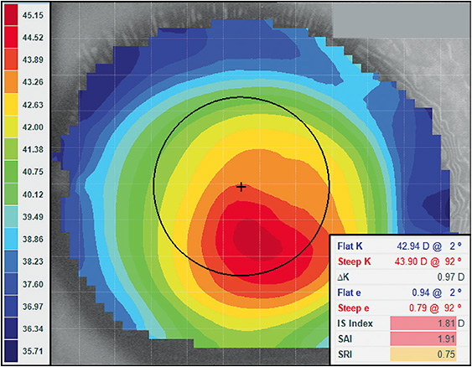Choose the light blue 38.86 swatch
The image size is (472, 367).
(11, 239)
